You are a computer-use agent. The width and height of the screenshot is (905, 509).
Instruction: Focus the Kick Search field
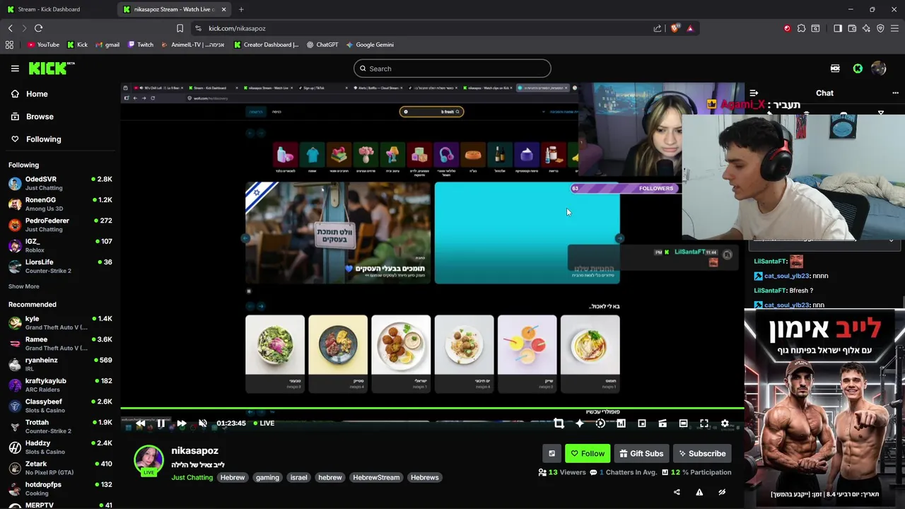pos(452,69)
